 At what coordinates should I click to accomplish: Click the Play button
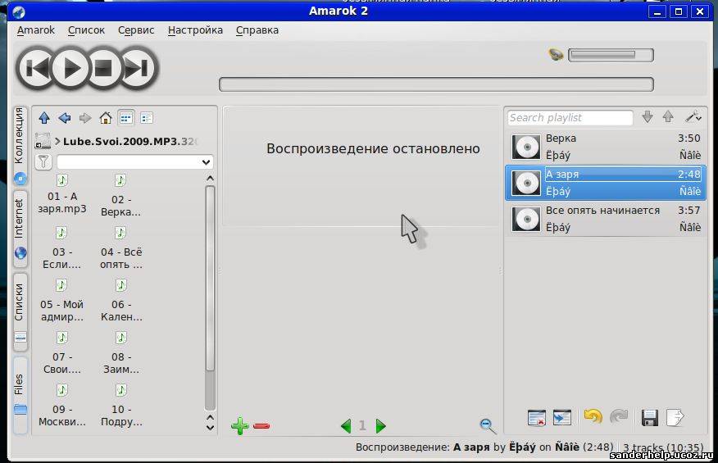pyautogui.click(x=71, y=68)
